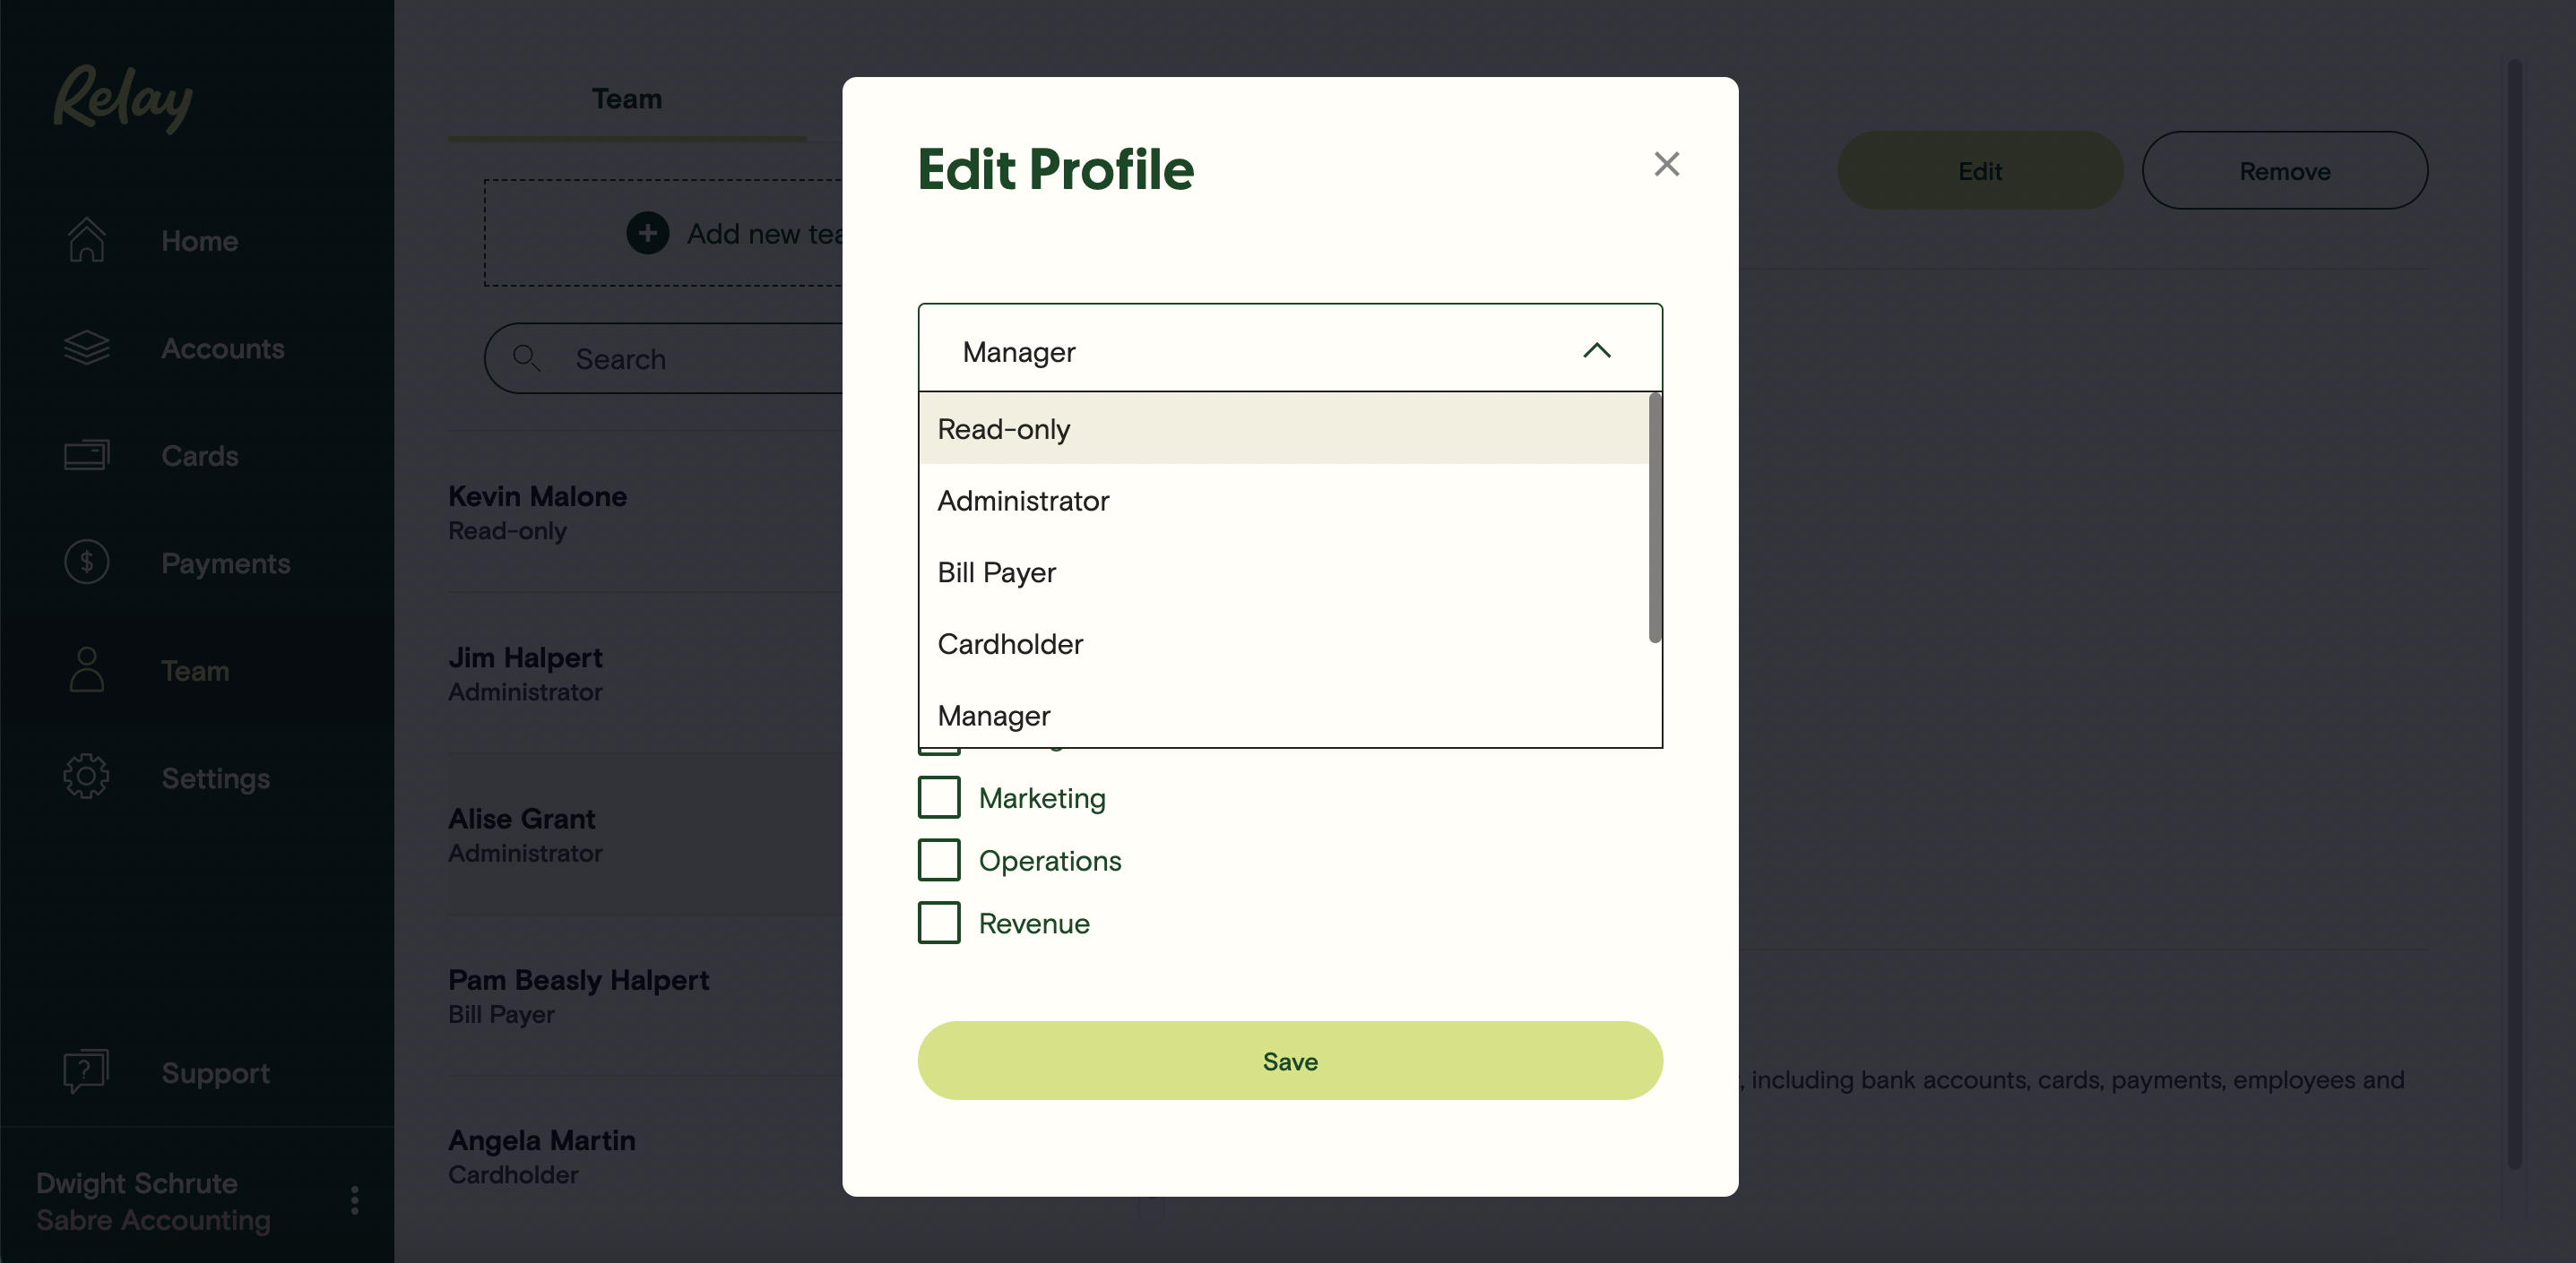Select Administrator from the role list
The image size is (2576, 1263).
point(1023,501)
